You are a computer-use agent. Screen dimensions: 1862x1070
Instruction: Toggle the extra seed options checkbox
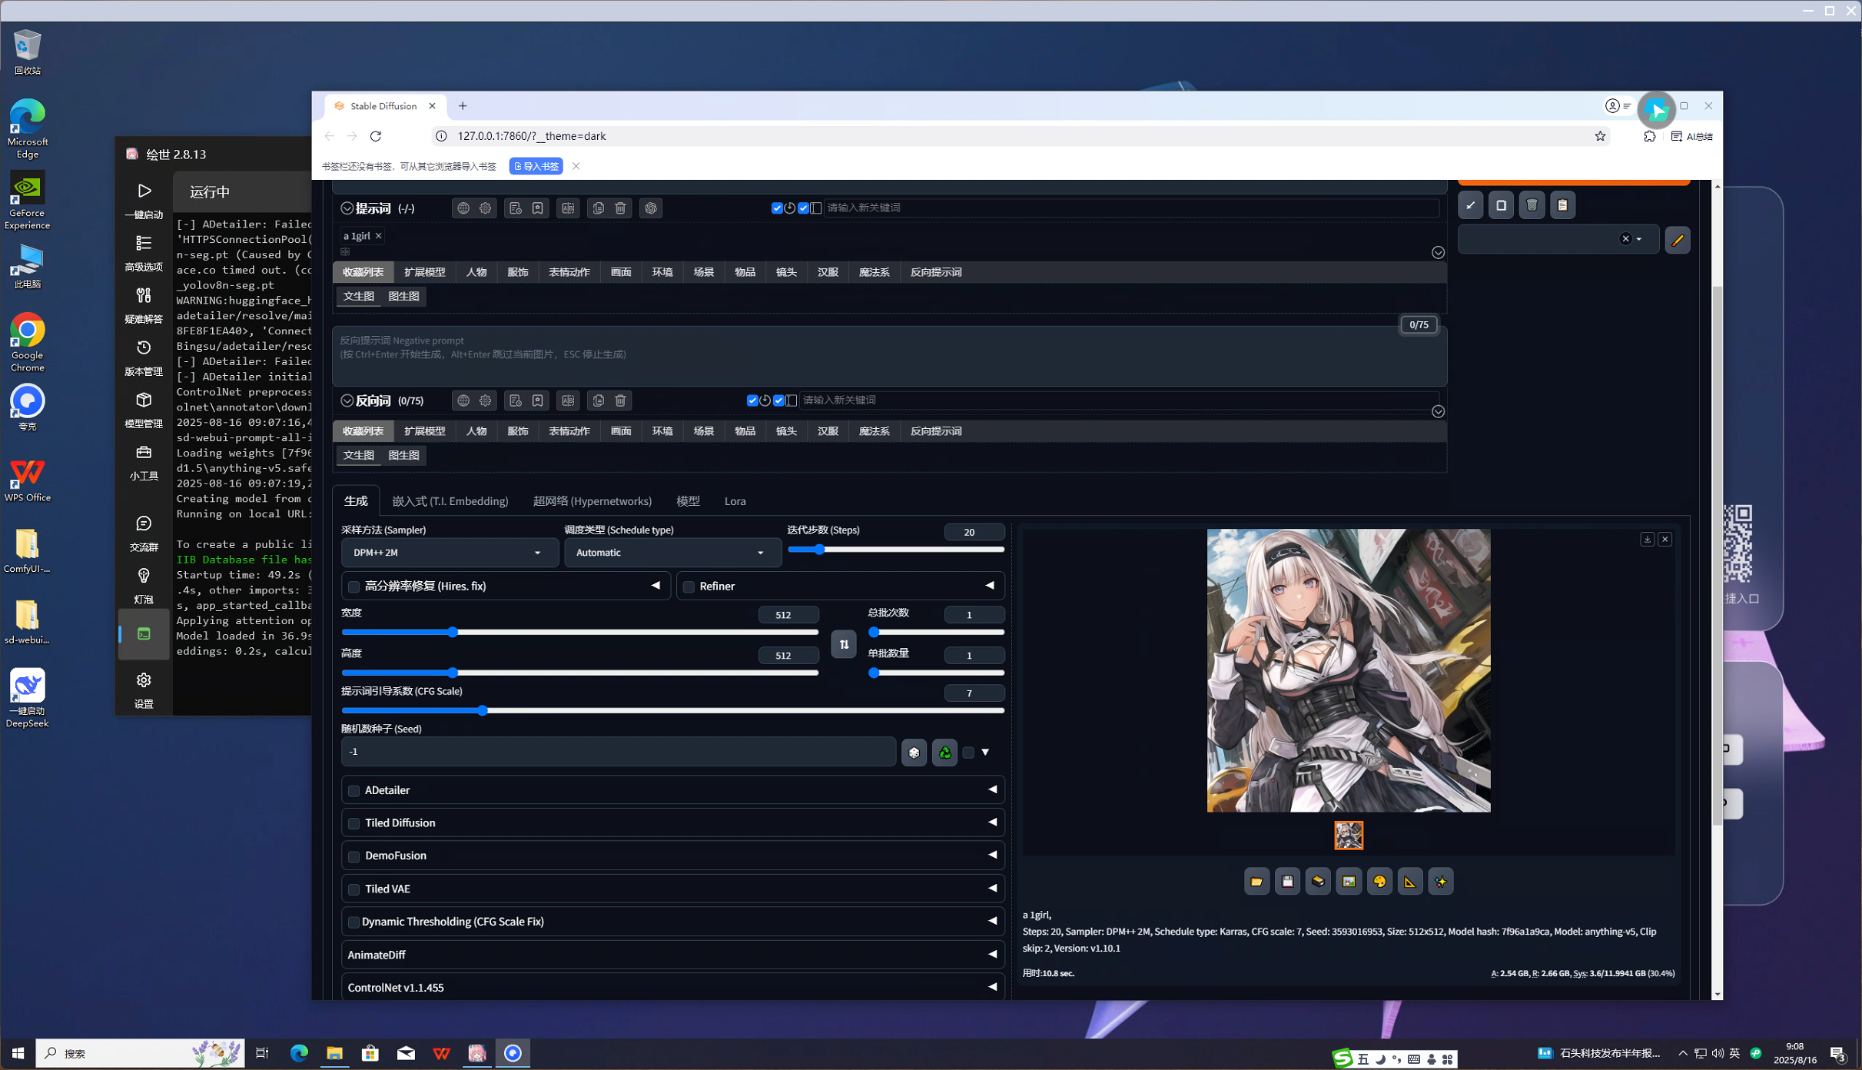coord(968,753)
